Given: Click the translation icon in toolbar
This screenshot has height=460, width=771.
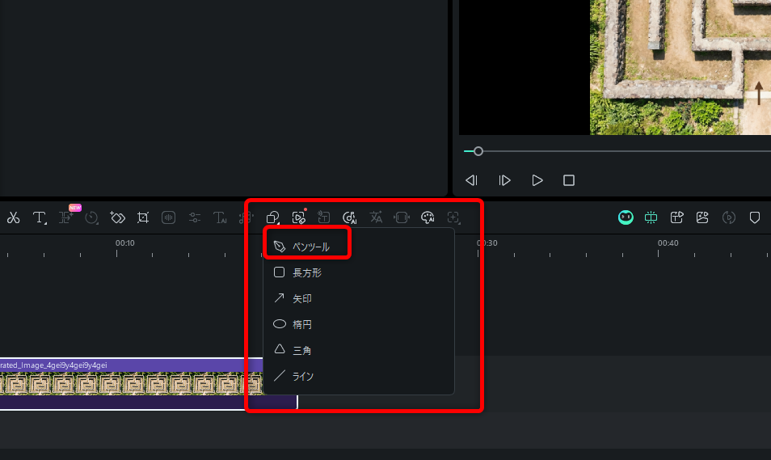Looking at the screenshot, I should (376, 217).
